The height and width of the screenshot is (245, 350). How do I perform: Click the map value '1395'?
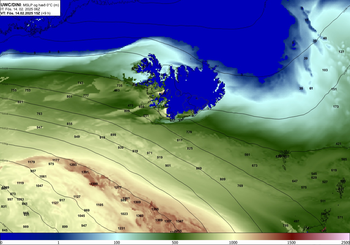click(155, 209)
